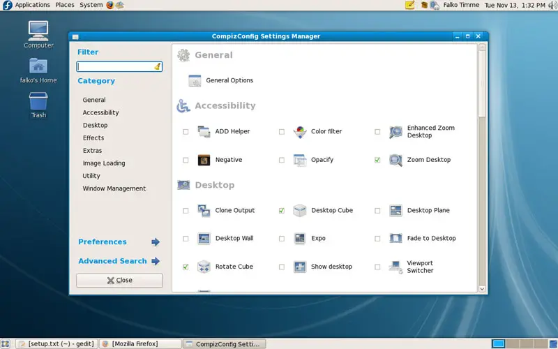Open the Preferences link
This screenshot has height=349, width=558.
pos(103,242)
